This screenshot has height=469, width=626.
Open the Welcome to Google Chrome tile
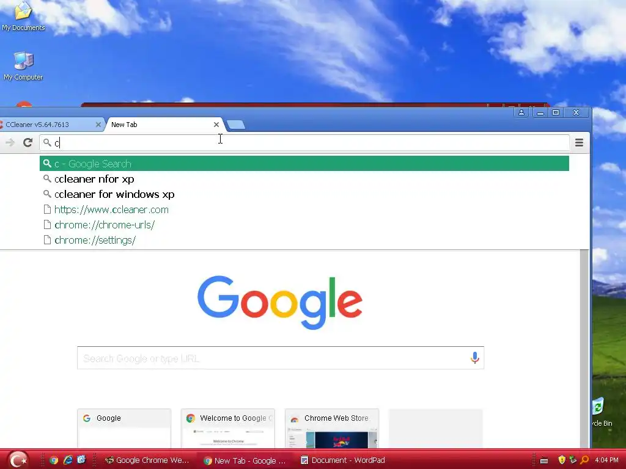pos(228,428)
